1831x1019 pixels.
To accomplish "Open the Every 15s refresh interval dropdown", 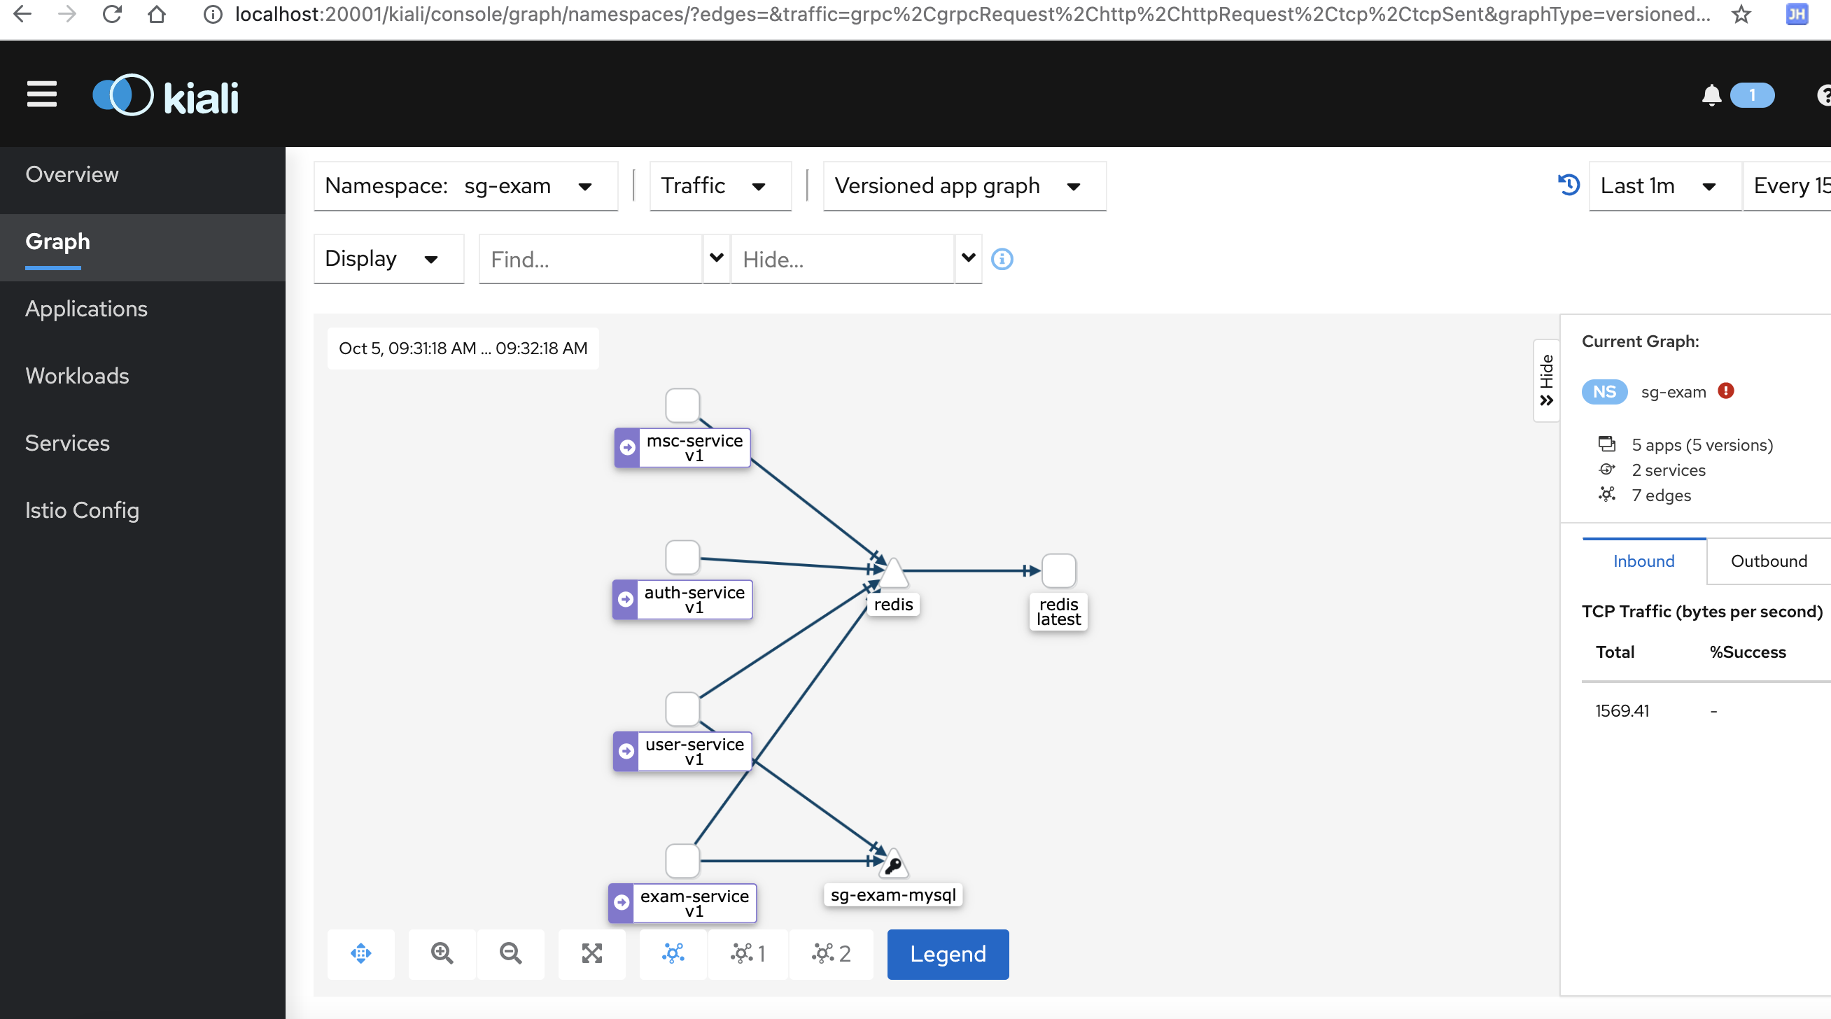I will (x=1787, y=186).
